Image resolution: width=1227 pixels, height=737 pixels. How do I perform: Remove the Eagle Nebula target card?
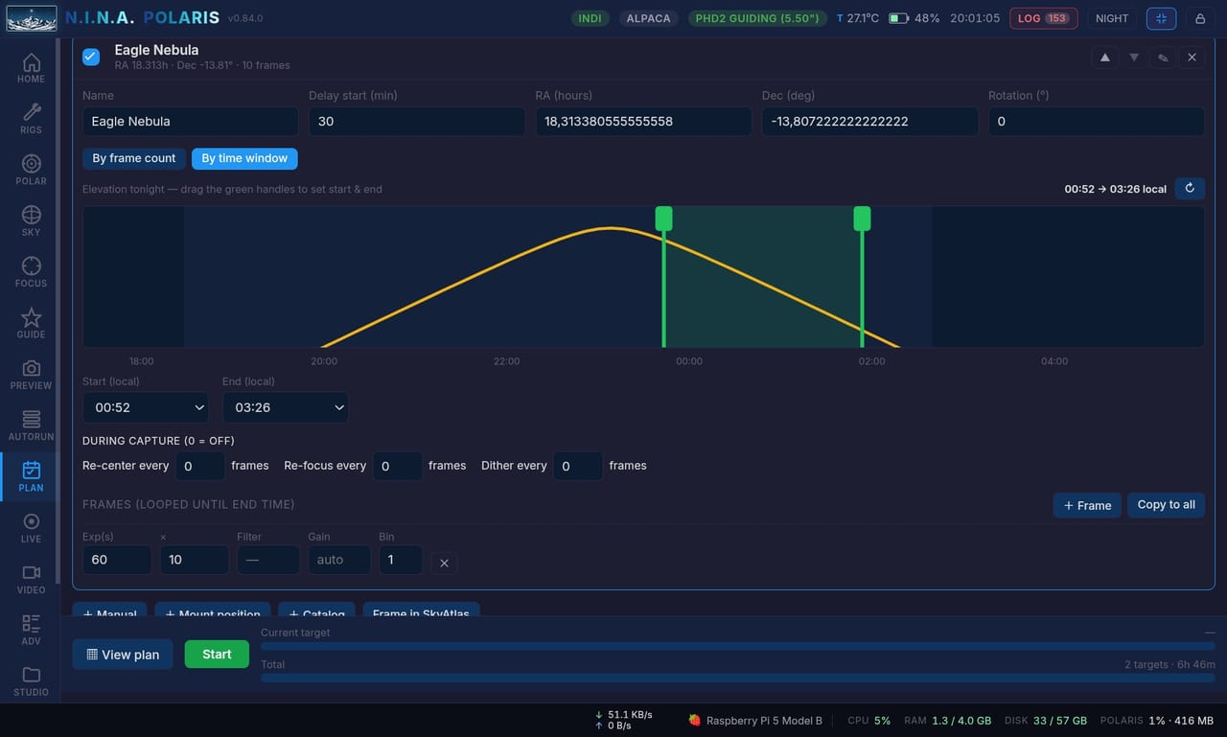click(x=1192, y=58)
